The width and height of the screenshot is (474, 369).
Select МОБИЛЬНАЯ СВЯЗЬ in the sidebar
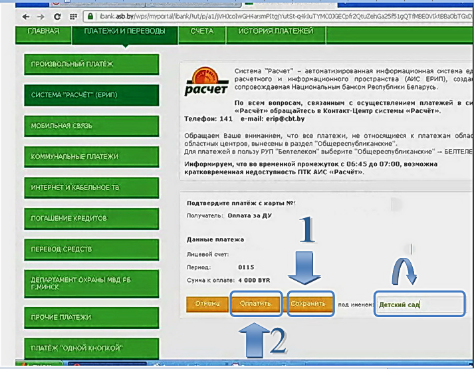click(x=91, y=126)
